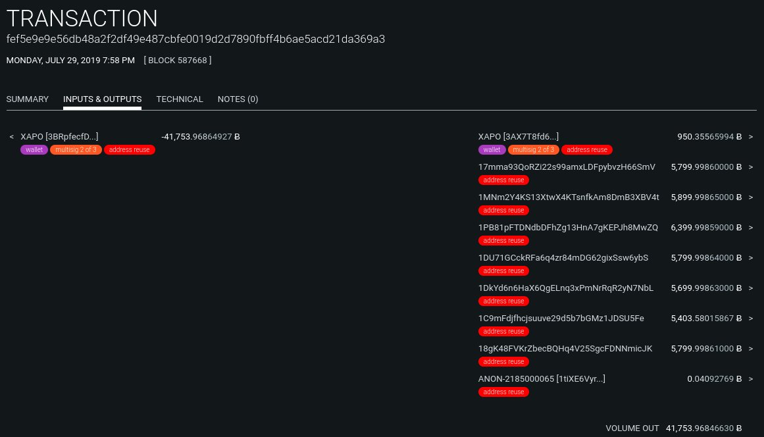Viewport: 764px width, 437px height.
Task: Click the chevron next to output 1PB81pFTDNdbDFhZg13
Action: click(x=750, y=227)
